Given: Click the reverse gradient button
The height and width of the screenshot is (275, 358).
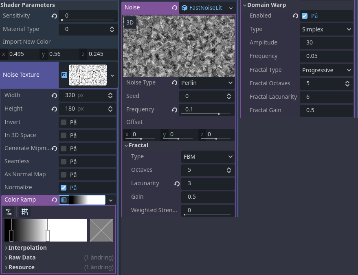Looking at the screenshot, I should 9,212.
